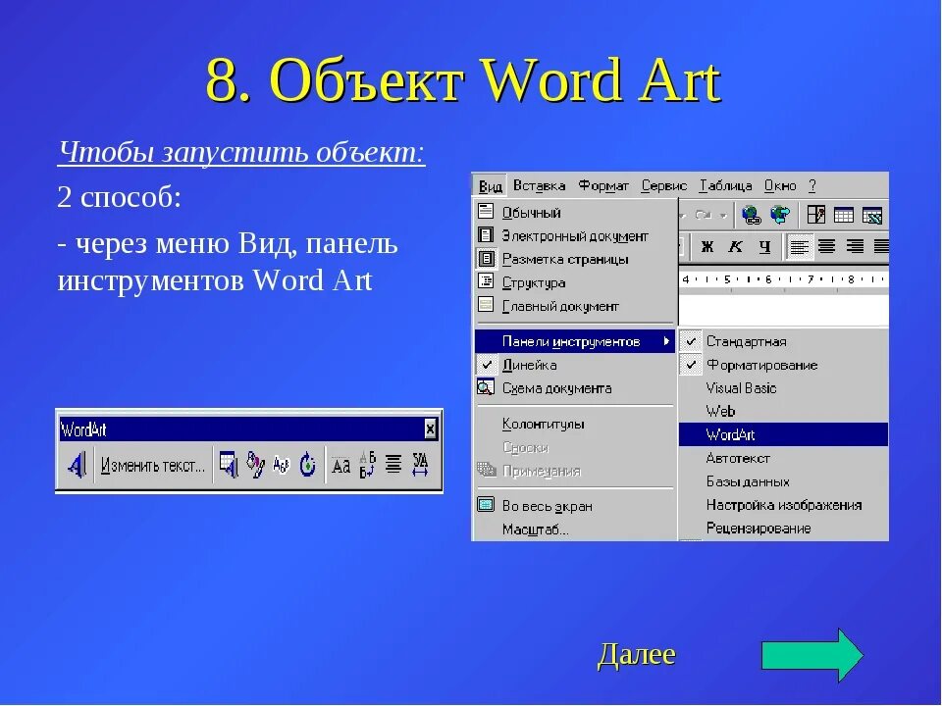Click the Insert Table grid icon
The height and width of the screenshot is (706, 942).
tap(844, 215)
